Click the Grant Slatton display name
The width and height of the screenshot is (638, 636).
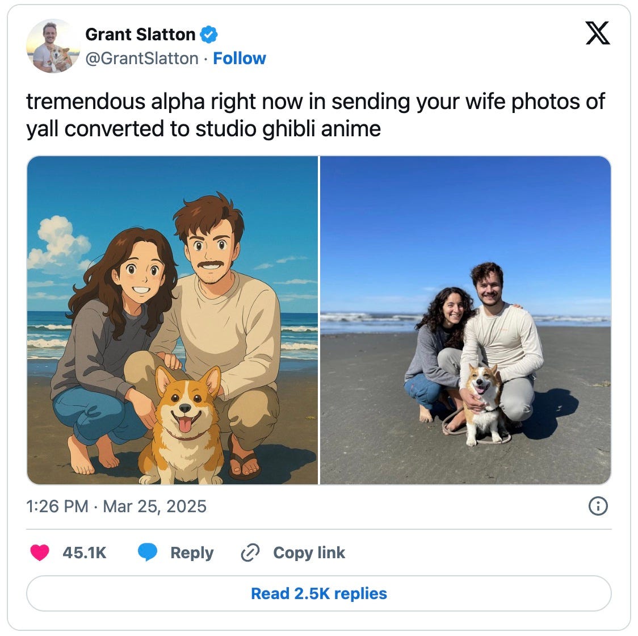click(x=140, y=35)
